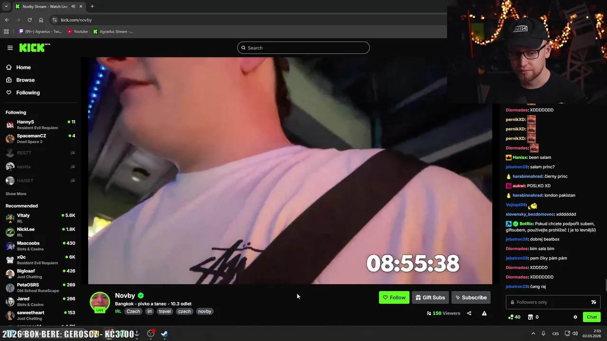Mute the Novby Stream browser tab
The width and height of the screenshot is (607, 341).
point(73,7)
